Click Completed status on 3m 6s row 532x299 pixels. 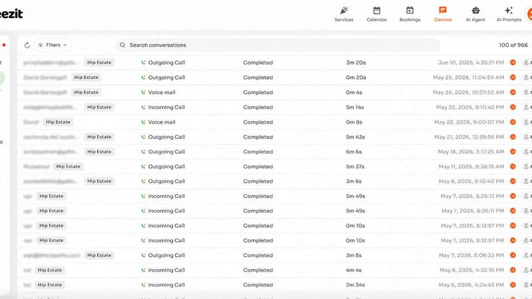click(x=258, y=181)
